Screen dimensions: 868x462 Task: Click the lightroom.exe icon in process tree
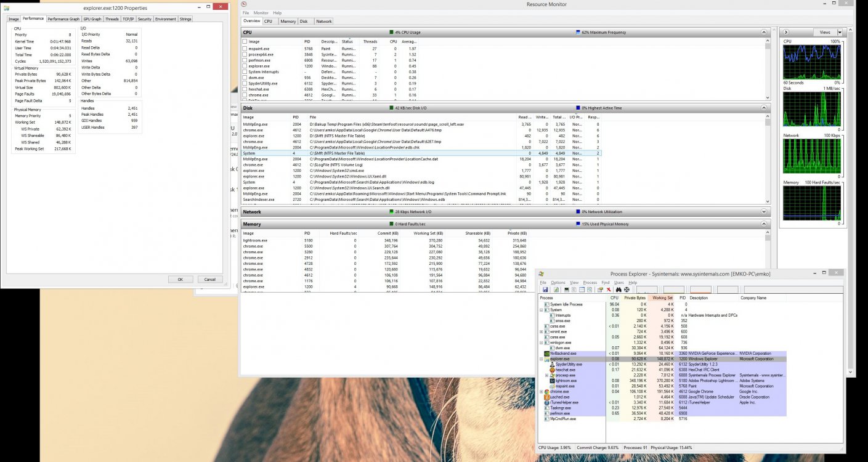click(552, 381)
